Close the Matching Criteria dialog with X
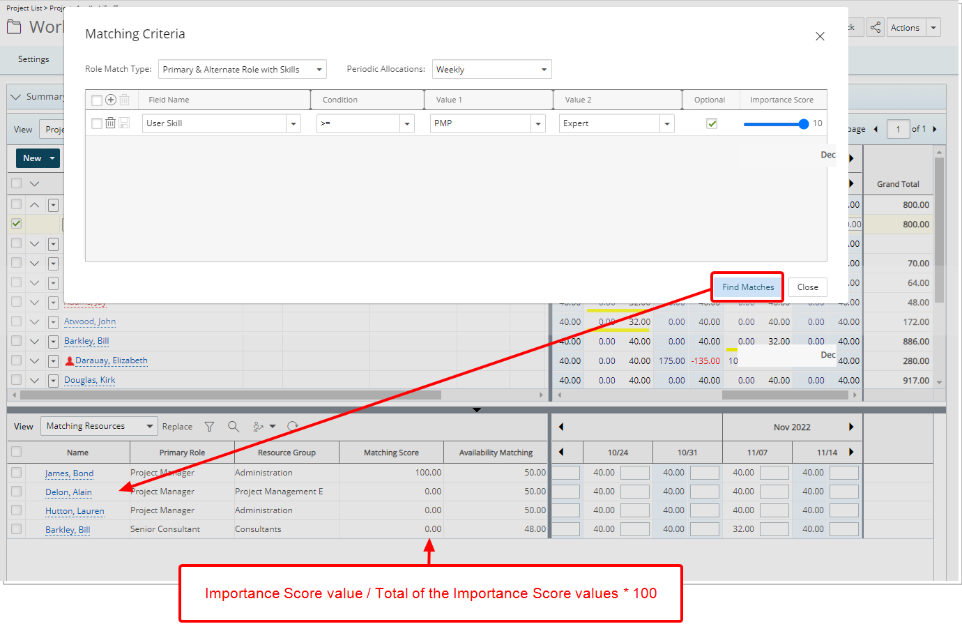Screen dimensions: 962x631 click(x=820, y=36)
